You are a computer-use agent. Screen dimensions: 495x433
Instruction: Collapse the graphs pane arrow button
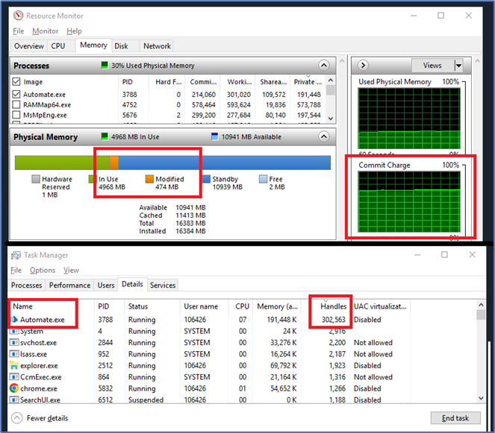tap(363, 66)
